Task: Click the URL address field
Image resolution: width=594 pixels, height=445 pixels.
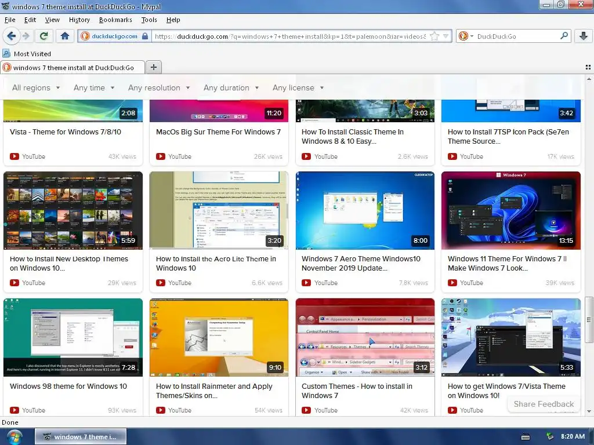Action: point(290,37)
